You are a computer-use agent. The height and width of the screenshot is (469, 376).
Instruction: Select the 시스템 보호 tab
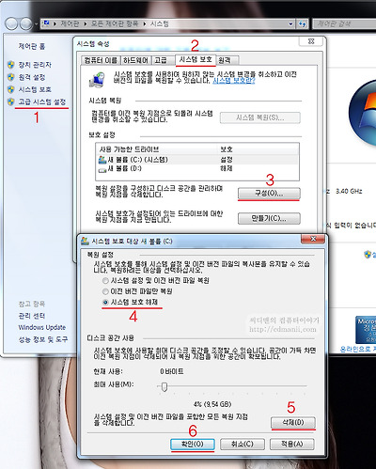point(196,59)
